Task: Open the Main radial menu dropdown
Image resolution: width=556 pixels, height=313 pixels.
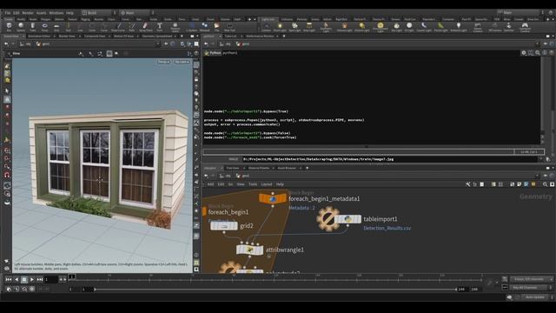Action: pos(138,13)
